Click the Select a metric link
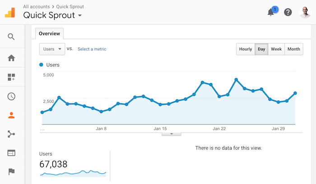Image resolution: width=316 pixels, height=184 pixels. point(92,49)
